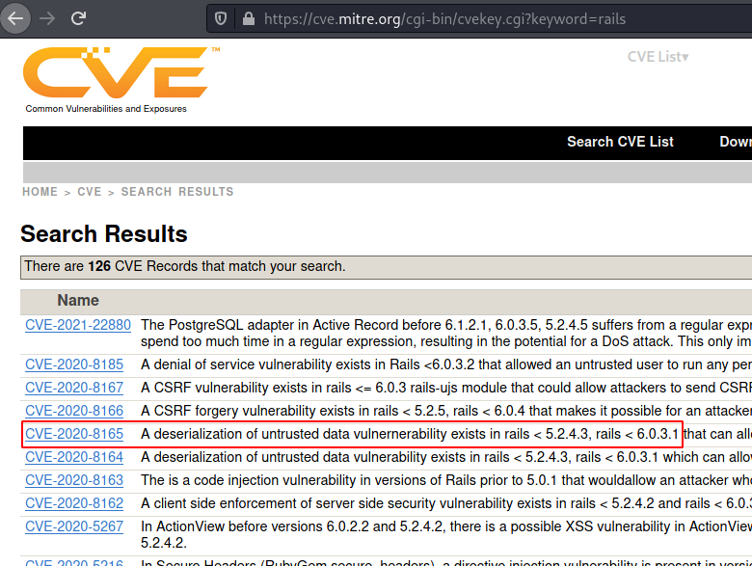Screen dimensions: 752x566
Task: Open CVE-2020-8163 record
Action: [74, 480]
